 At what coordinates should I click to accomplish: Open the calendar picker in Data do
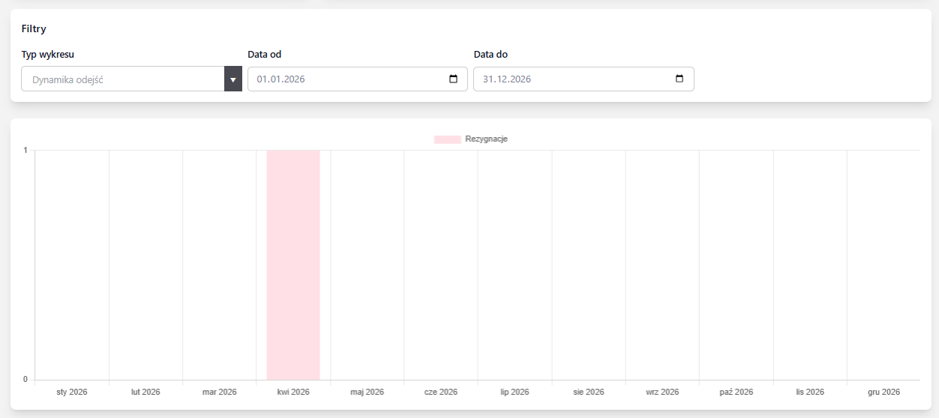[679, 79]
